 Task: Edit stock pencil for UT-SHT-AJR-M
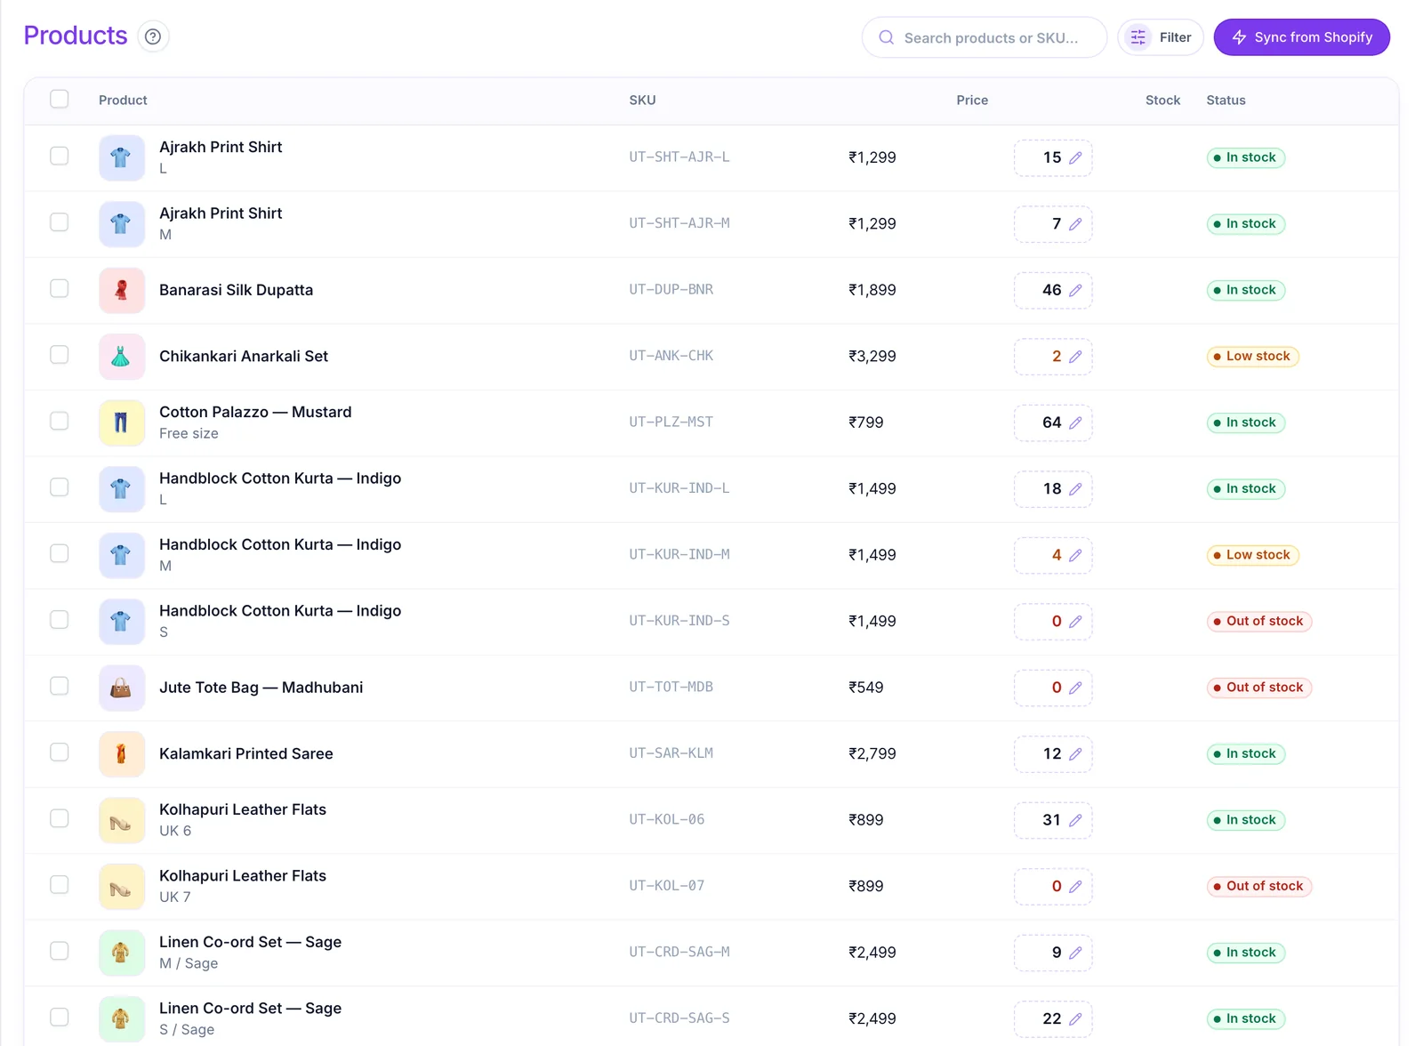tap(1075, 224)
